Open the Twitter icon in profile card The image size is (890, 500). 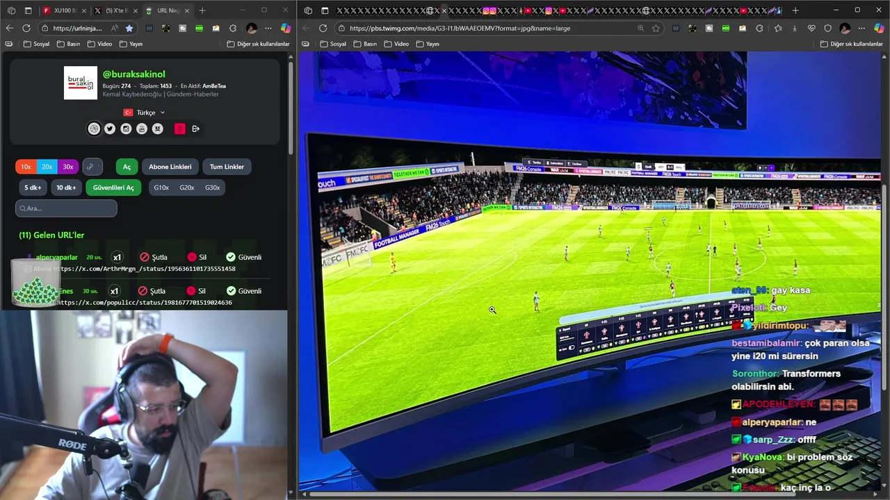click(110, 128)
